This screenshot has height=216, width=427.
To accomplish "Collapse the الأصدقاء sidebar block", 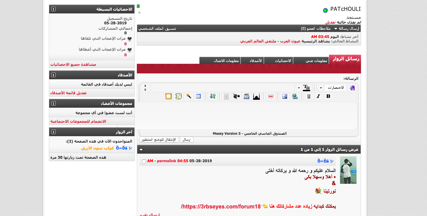I will click(53, 75).
